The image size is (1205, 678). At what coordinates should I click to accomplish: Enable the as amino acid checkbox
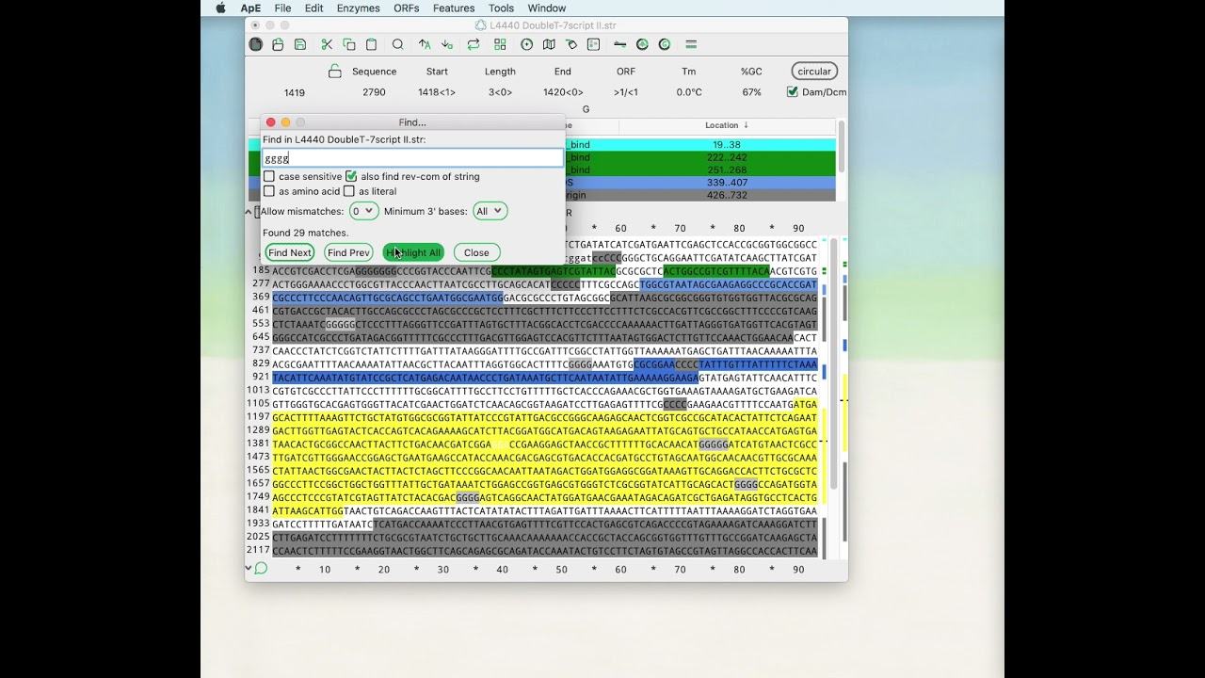(269, 191)
